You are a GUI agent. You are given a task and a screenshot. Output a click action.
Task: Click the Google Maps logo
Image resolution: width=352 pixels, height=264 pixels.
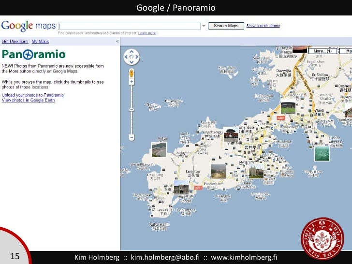pos(29,26)
